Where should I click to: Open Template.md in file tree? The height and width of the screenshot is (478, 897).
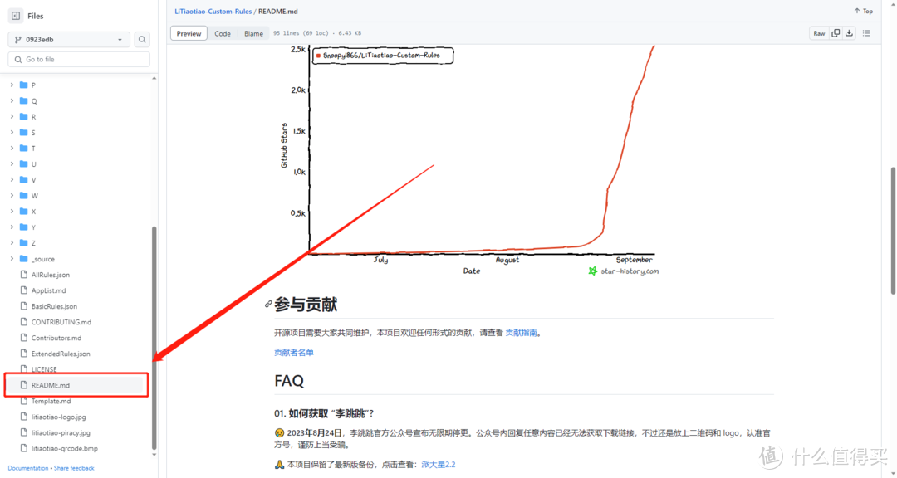click(x=51, y=402)
